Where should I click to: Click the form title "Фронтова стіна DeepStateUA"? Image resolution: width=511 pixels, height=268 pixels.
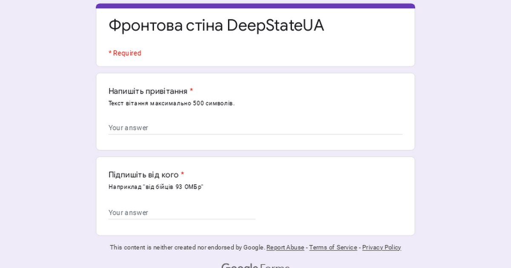216,26
